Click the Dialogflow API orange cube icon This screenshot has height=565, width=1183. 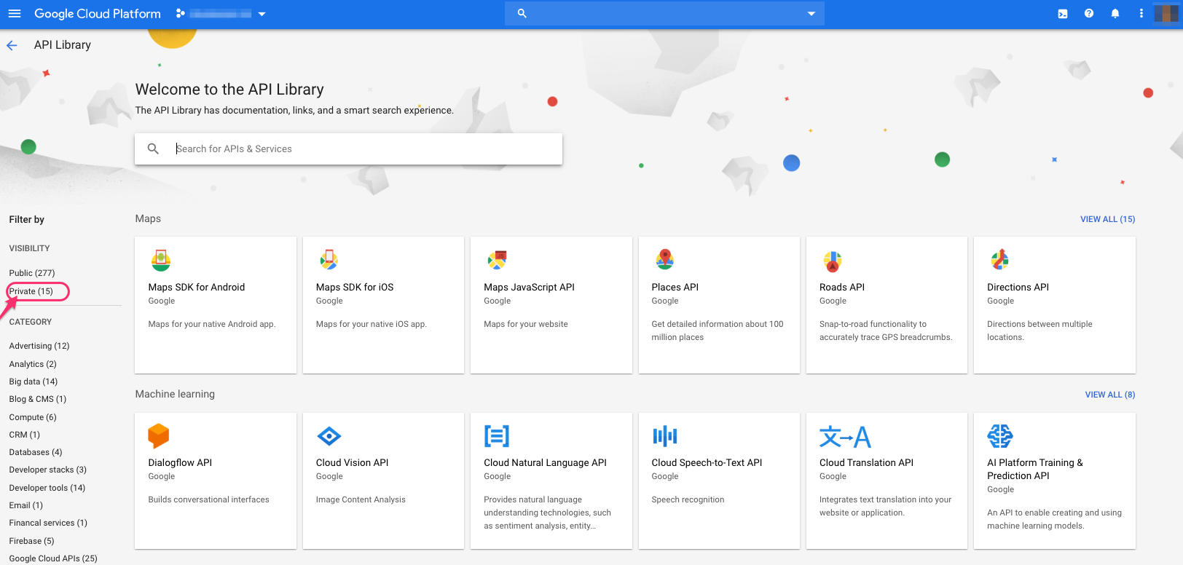pyautogui.click(x=159, y=436)
